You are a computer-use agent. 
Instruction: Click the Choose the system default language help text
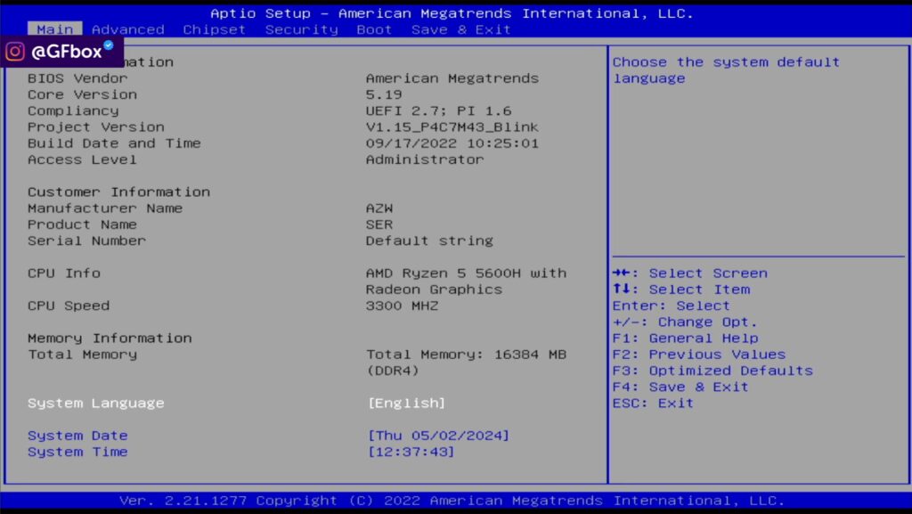click(727, 69)
